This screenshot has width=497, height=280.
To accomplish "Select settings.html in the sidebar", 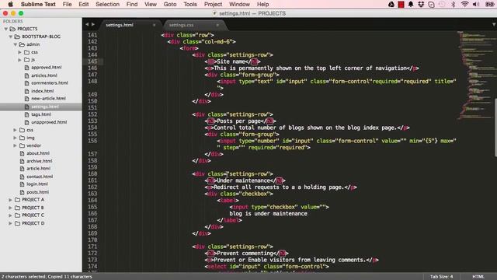I will click(x=41, y=107).
